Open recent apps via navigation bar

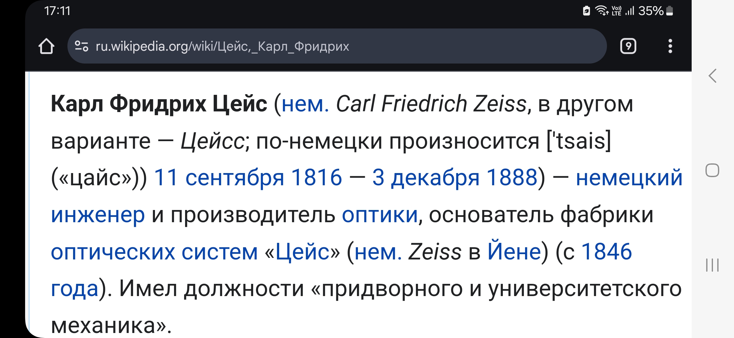point(712,265)
